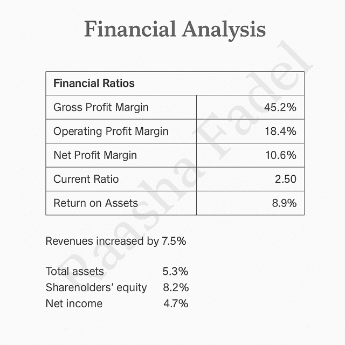The width and height of the screenshot is (345, 345).
Task: Select the 4.7% net income figure
Action: (x=175, y=303)
